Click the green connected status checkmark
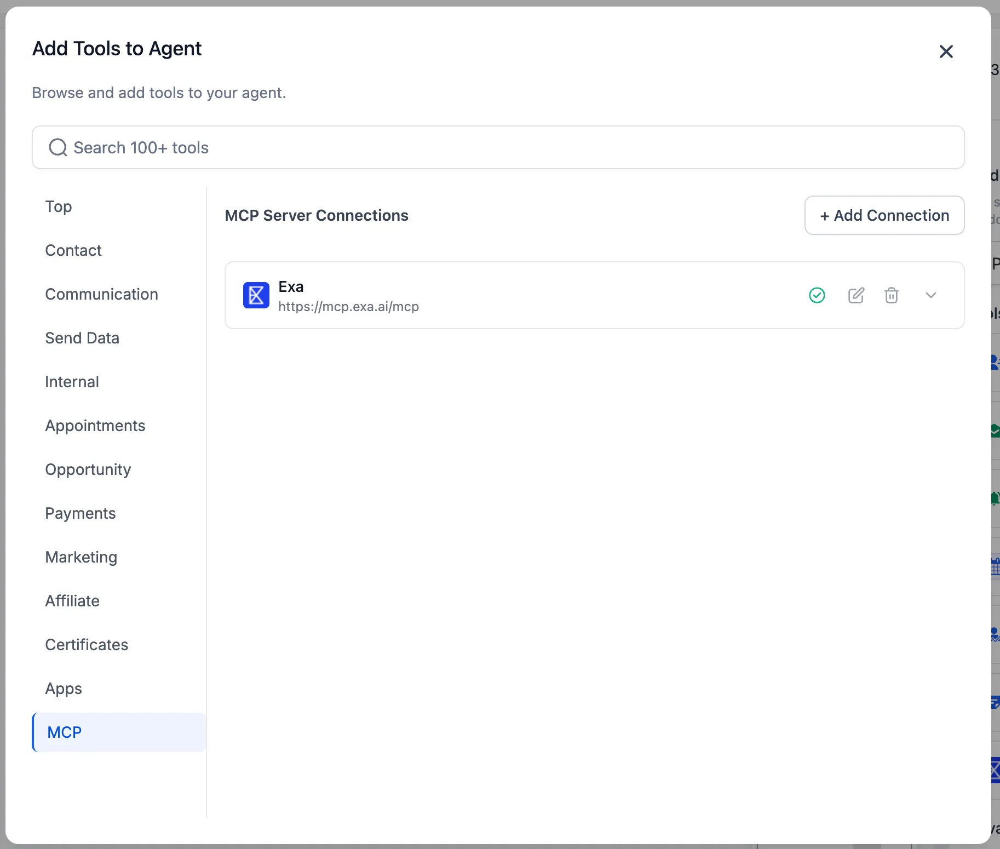The image size is (1000, 849). 817,295
